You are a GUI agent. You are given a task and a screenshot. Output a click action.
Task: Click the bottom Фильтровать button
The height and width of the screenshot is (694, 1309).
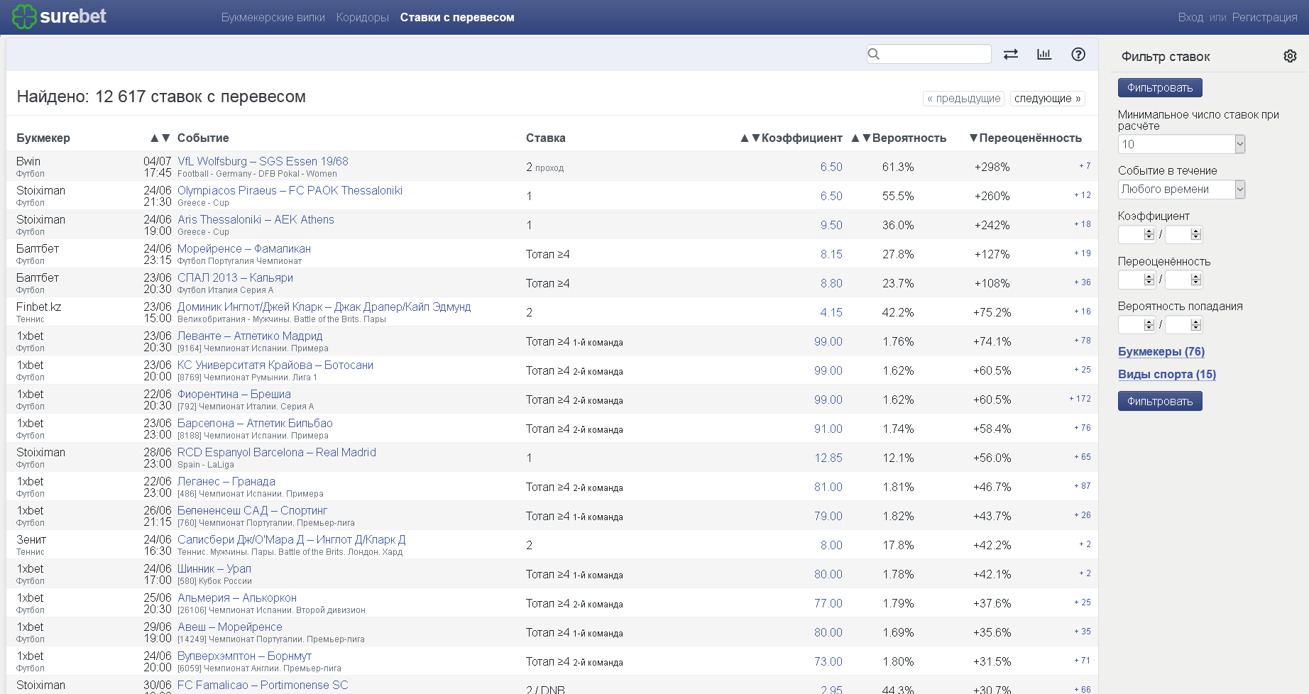[1160, 402]
